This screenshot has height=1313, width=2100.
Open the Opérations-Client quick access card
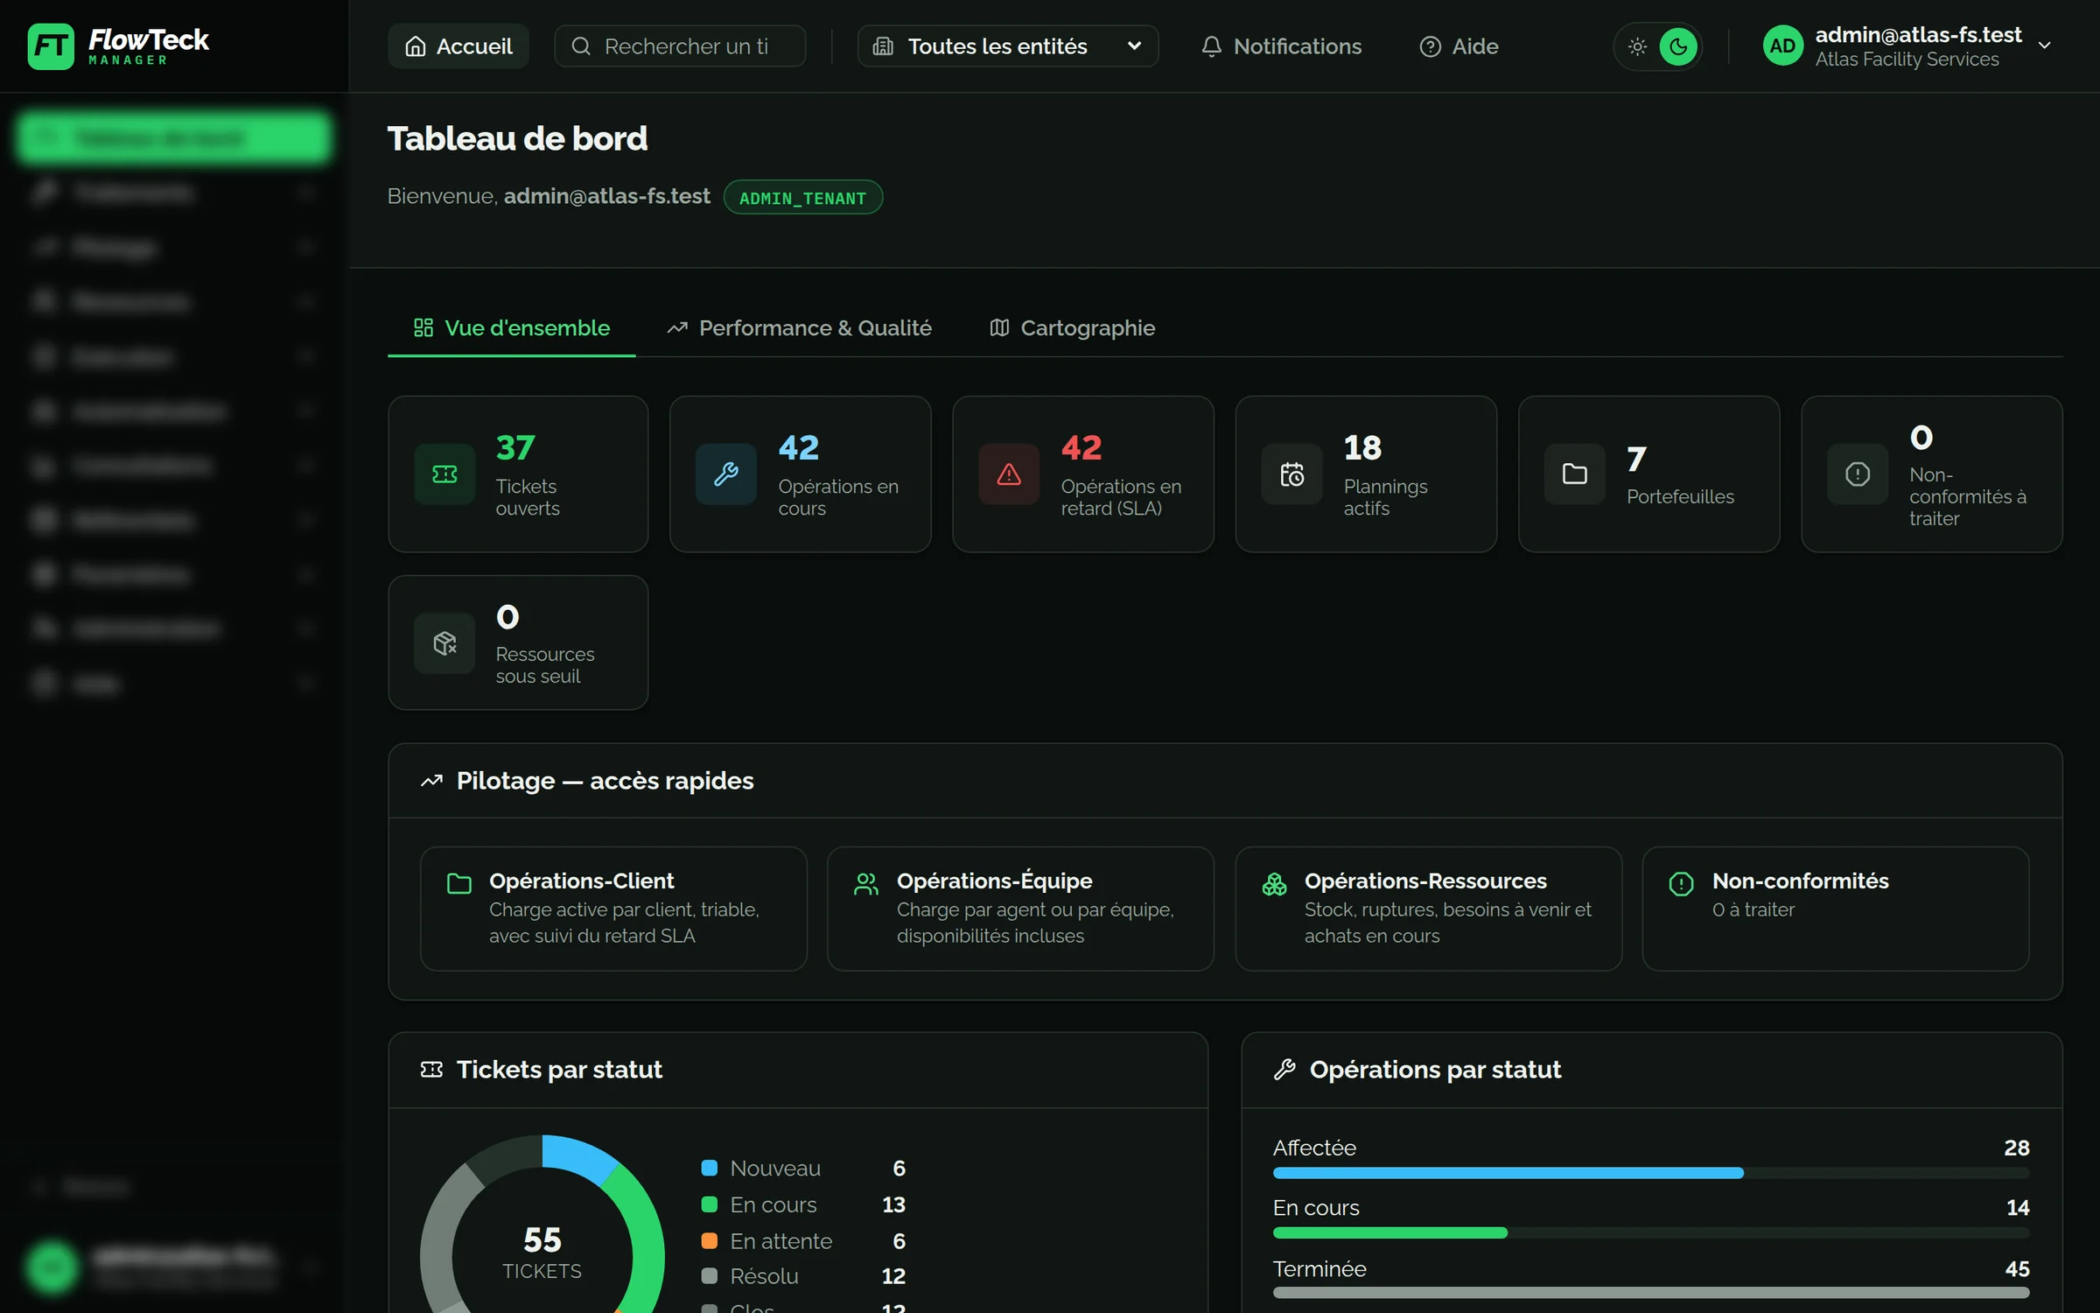click(613, 908)
